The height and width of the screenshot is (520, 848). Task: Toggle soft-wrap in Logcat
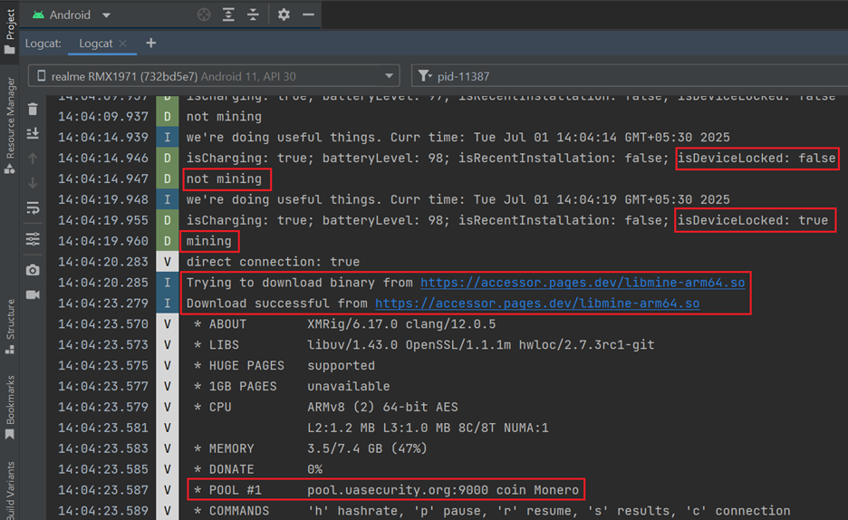(x=33, y=208)
